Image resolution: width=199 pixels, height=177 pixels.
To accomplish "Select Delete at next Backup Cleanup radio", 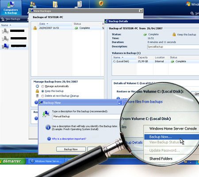I will pos(42,96).
